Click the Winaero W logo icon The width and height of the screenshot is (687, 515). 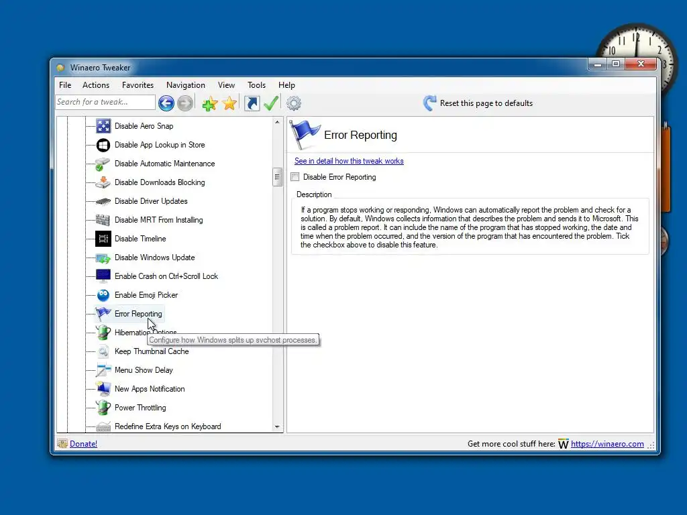coord(563,444)
